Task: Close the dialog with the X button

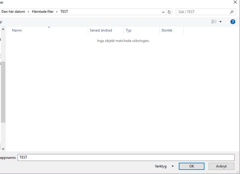Action: pos(235,2)
